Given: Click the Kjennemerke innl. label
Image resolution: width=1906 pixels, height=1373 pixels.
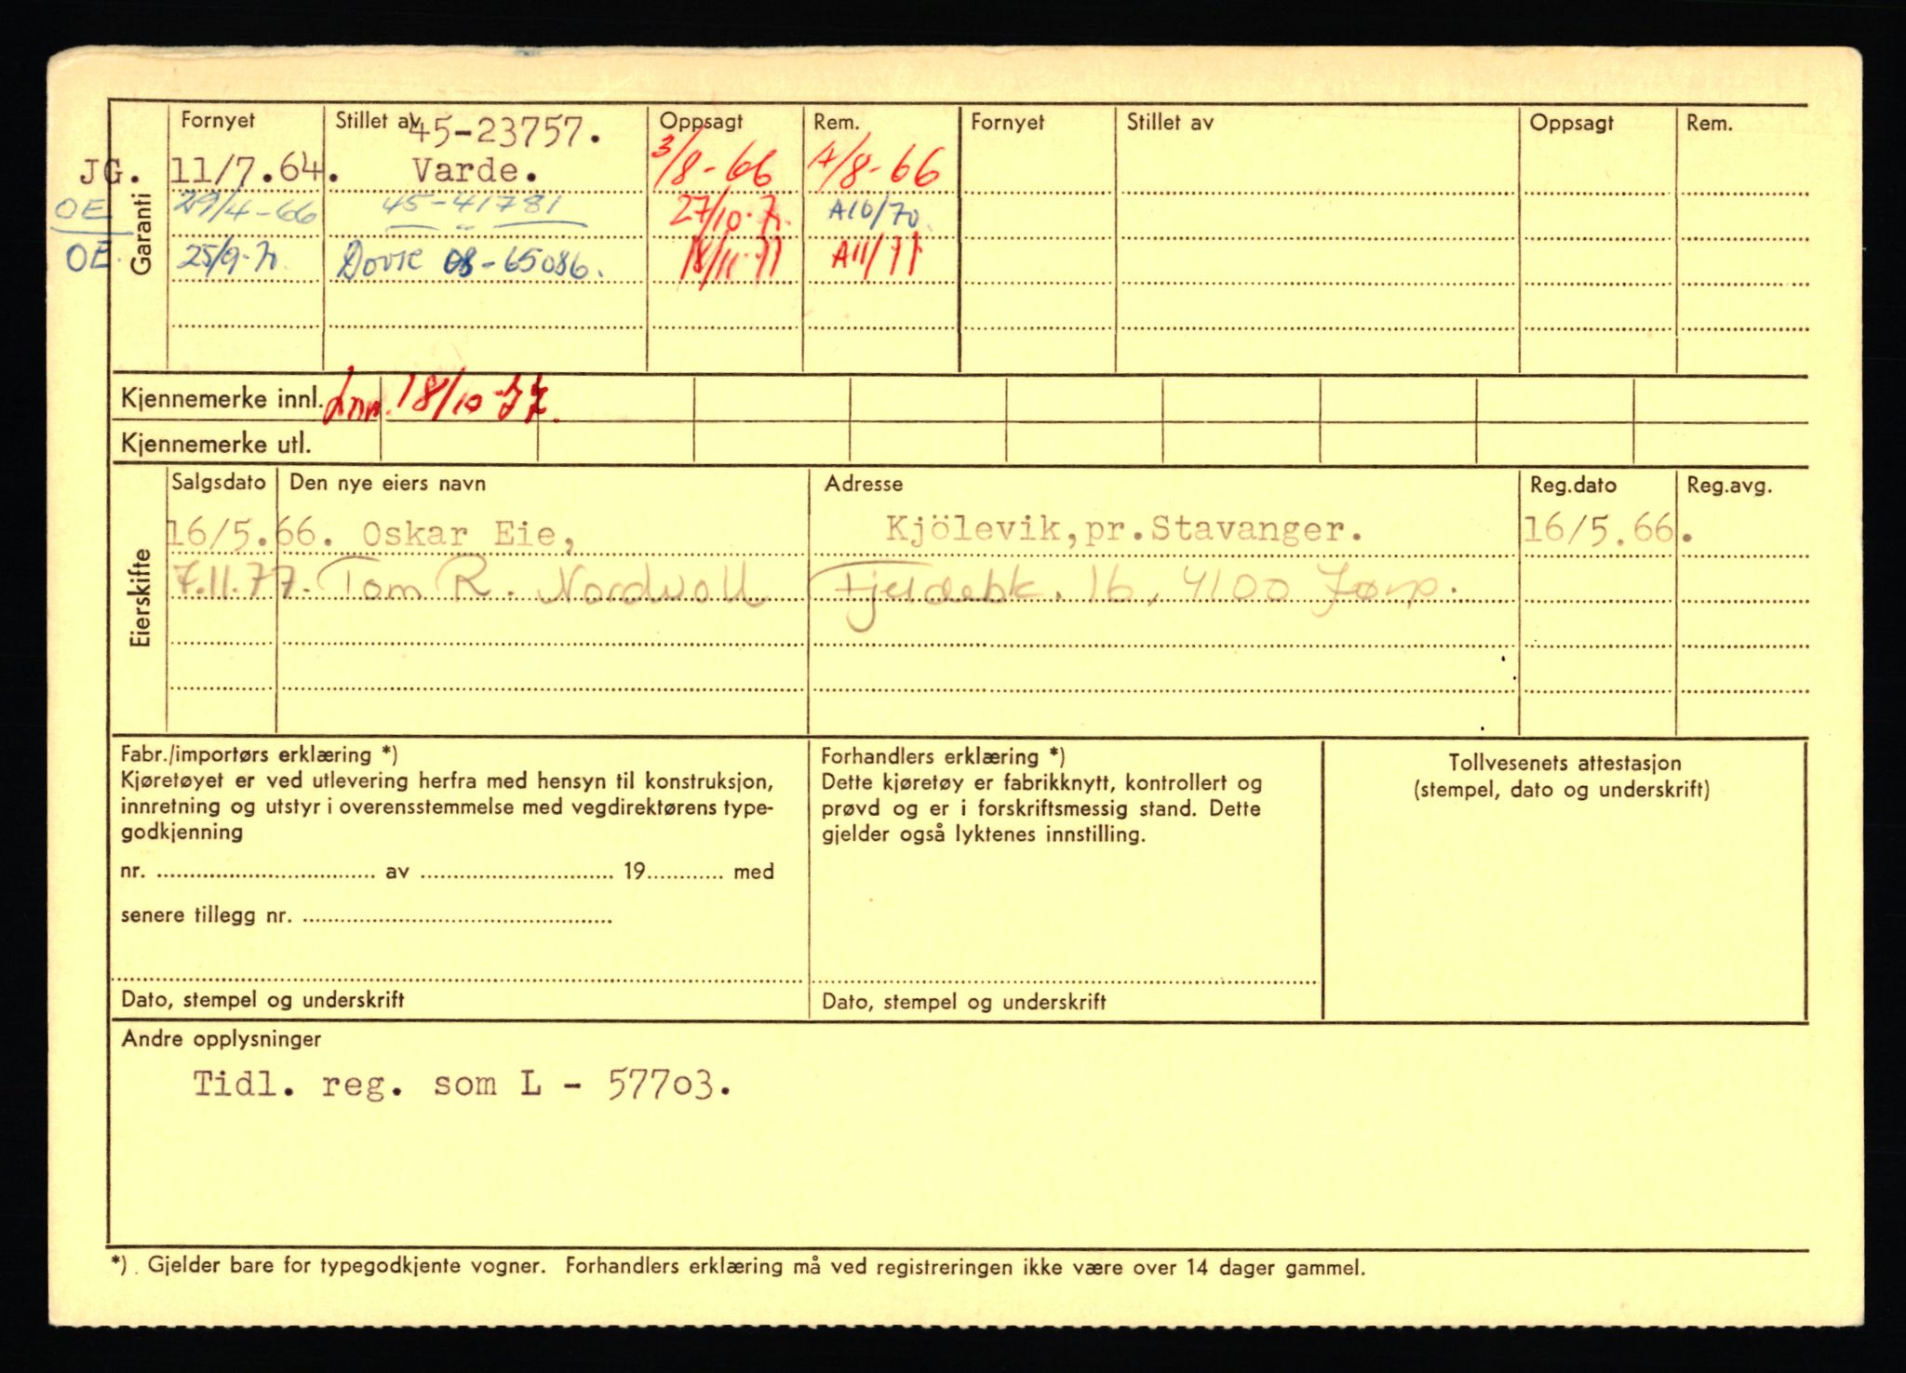Looking at the screenshot, I should pos(221,400).
